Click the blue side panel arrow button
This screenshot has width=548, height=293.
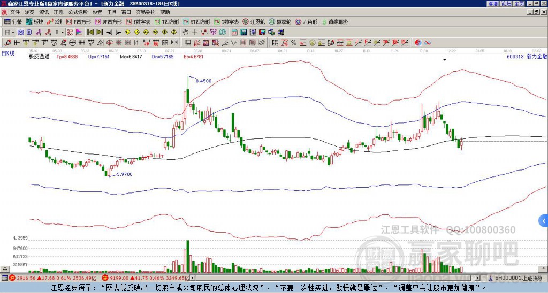[544, 221]
